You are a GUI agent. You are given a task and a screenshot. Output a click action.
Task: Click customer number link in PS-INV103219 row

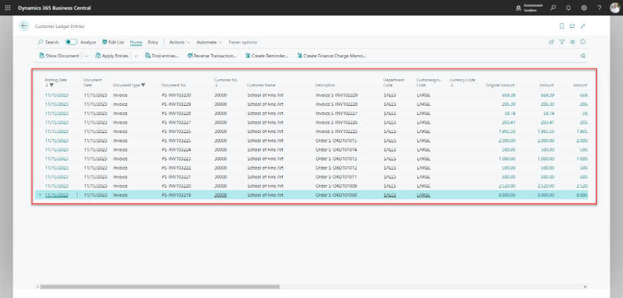tap(220, 195)
